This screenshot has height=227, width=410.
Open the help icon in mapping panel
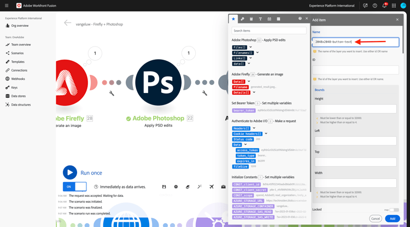pyautogui.click(x=300, y=19)
